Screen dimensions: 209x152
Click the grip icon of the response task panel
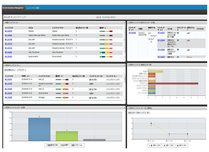click(128, 23)
